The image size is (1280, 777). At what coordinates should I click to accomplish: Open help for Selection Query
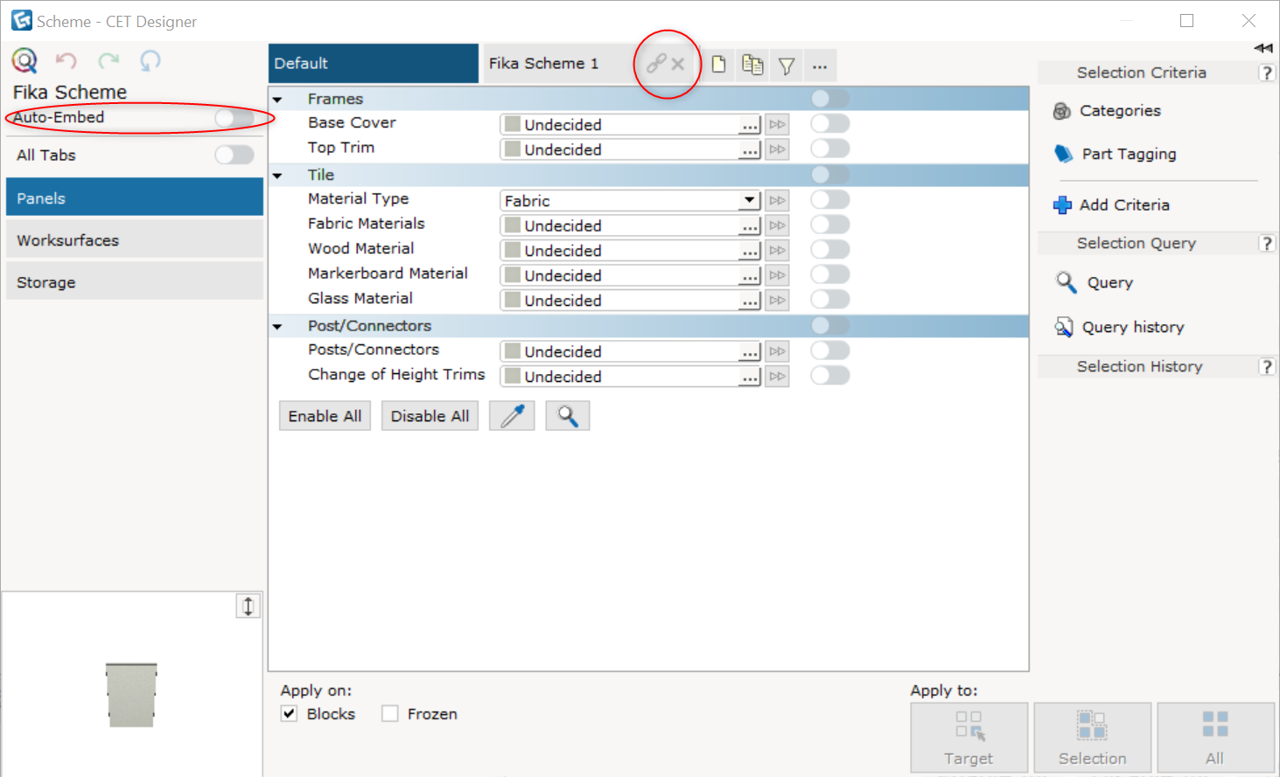click(1267, 244)
